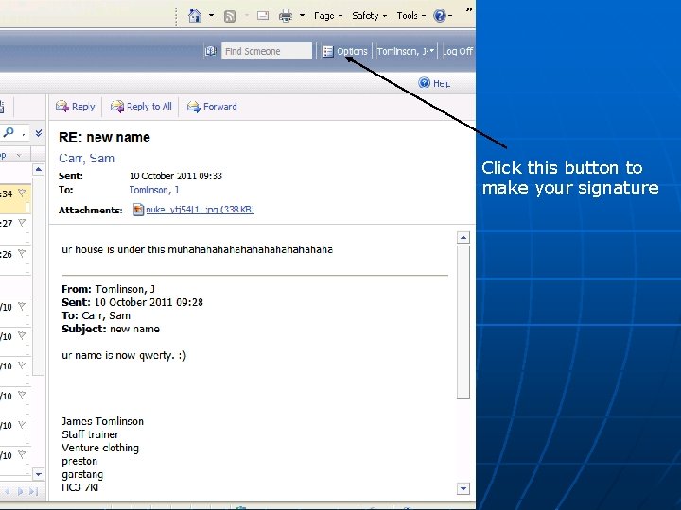
Task: Toggle flag on the :34 message
Action: 22,193
